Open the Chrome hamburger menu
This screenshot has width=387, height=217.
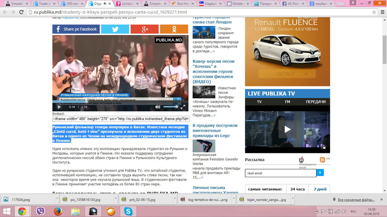(x=382, y=12)
